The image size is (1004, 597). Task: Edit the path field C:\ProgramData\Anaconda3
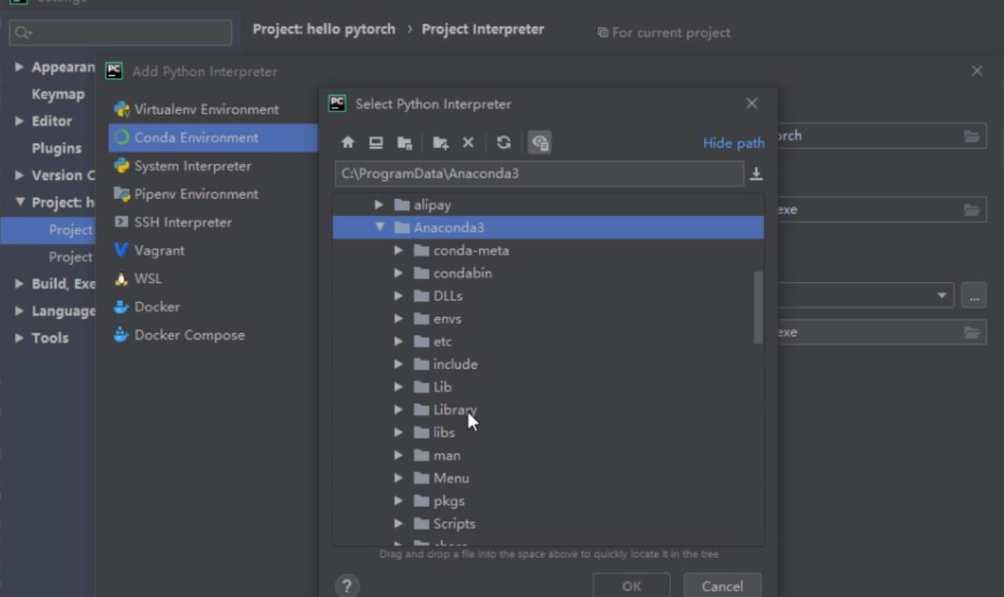pos(539,173)
